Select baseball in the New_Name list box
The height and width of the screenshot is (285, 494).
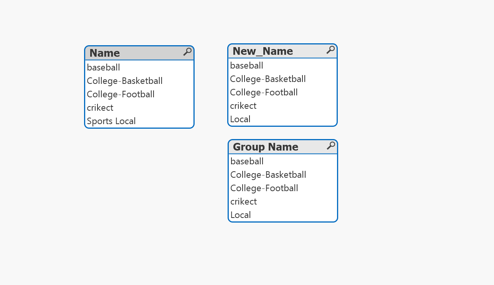[247, 66]
